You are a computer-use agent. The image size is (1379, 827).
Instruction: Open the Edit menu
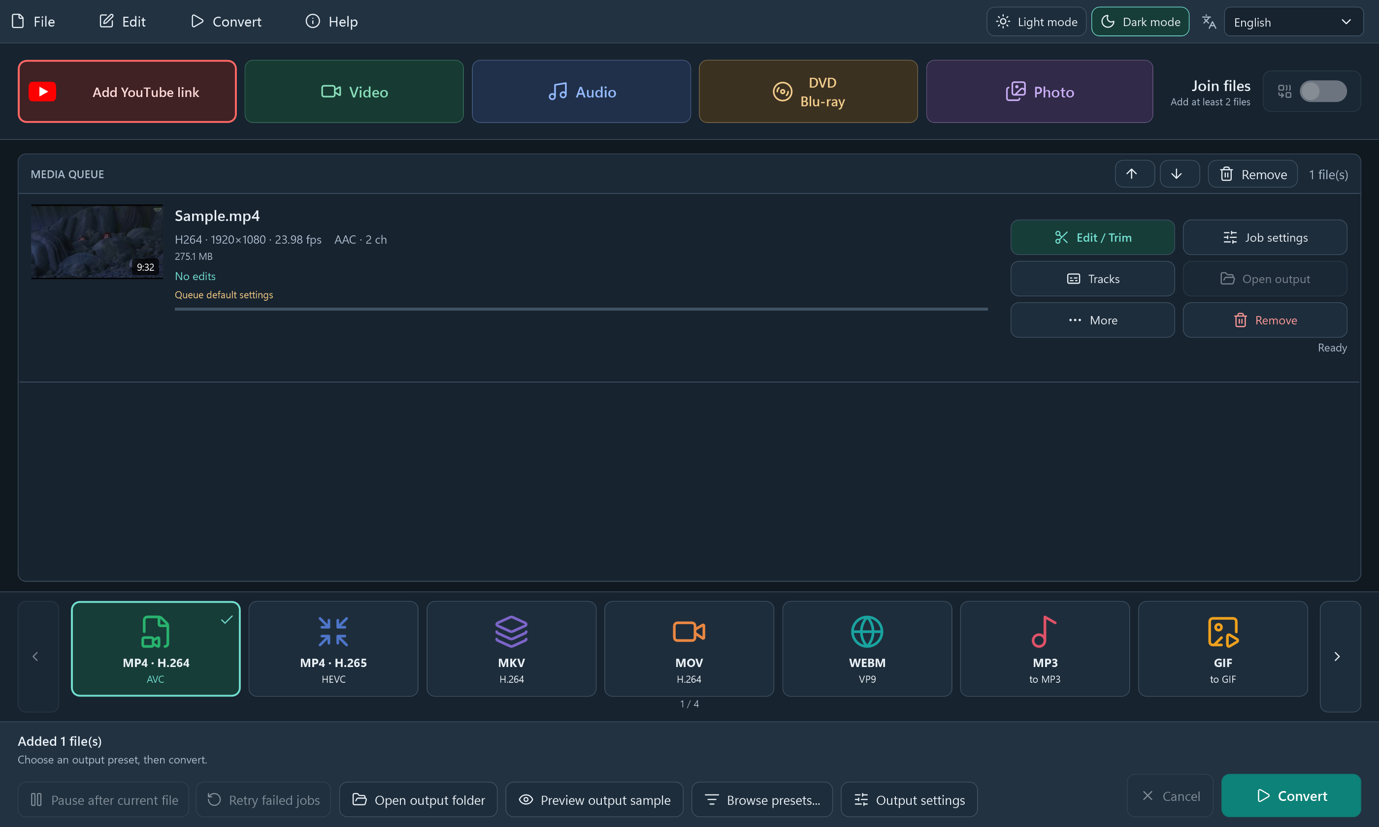tap(123, 22)
